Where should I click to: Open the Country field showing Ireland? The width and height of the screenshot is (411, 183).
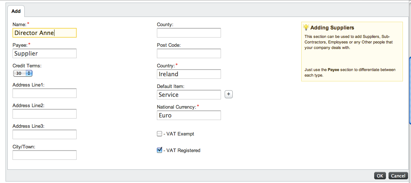pos(189,74)
